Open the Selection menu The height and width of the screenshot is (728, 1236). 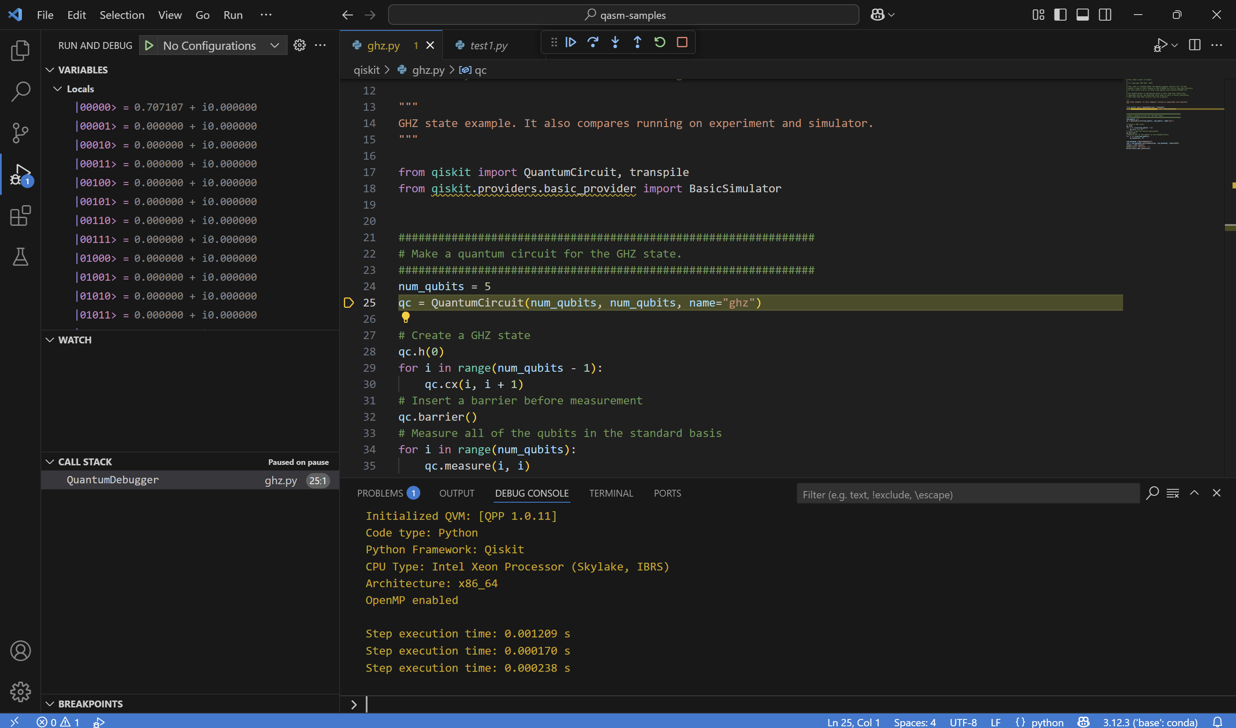tap(122, 15)
